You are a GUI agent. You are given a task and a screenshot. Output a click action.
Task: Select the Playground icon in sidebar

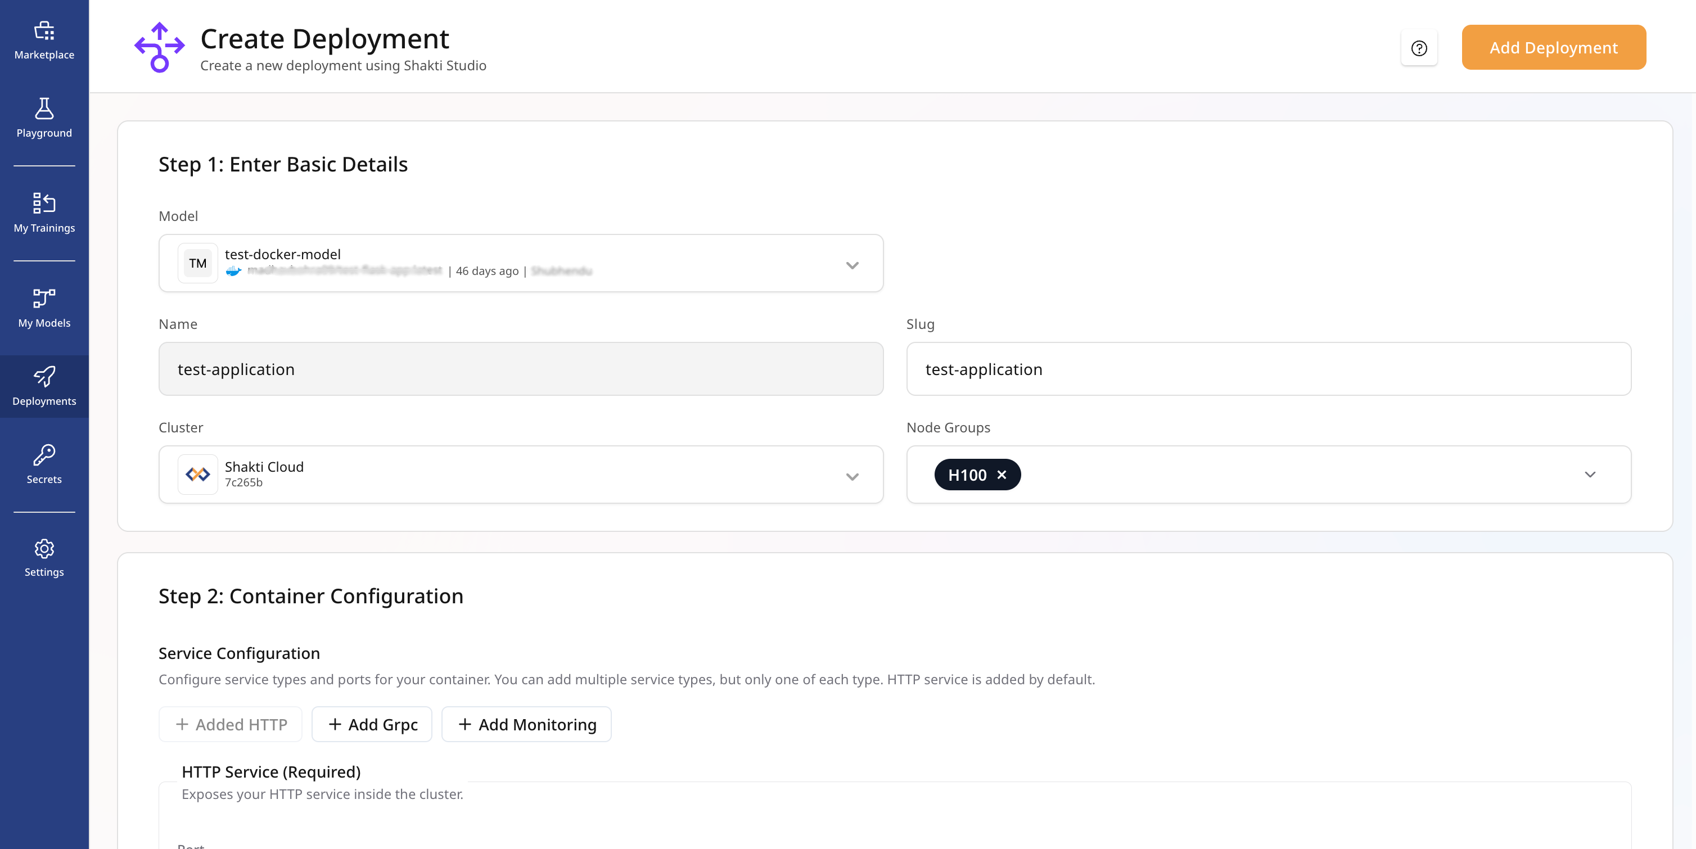pyautogui.click(x=43, y=119)
